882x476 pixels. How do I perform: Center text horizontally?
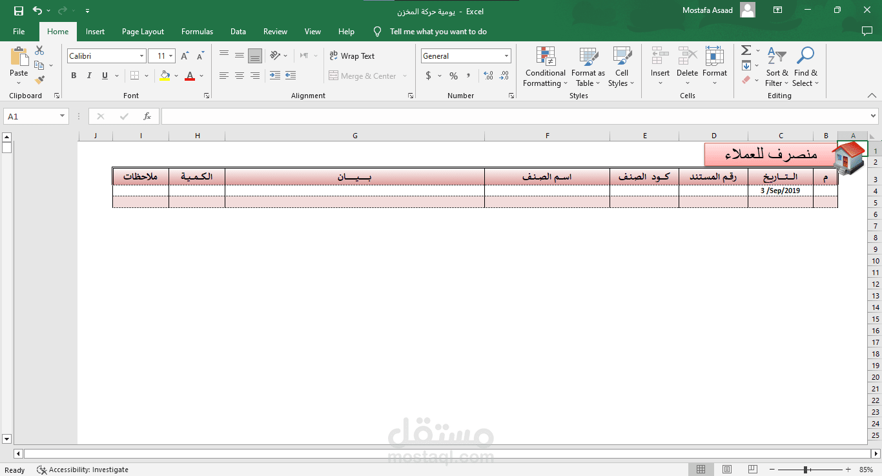[240, 76]
